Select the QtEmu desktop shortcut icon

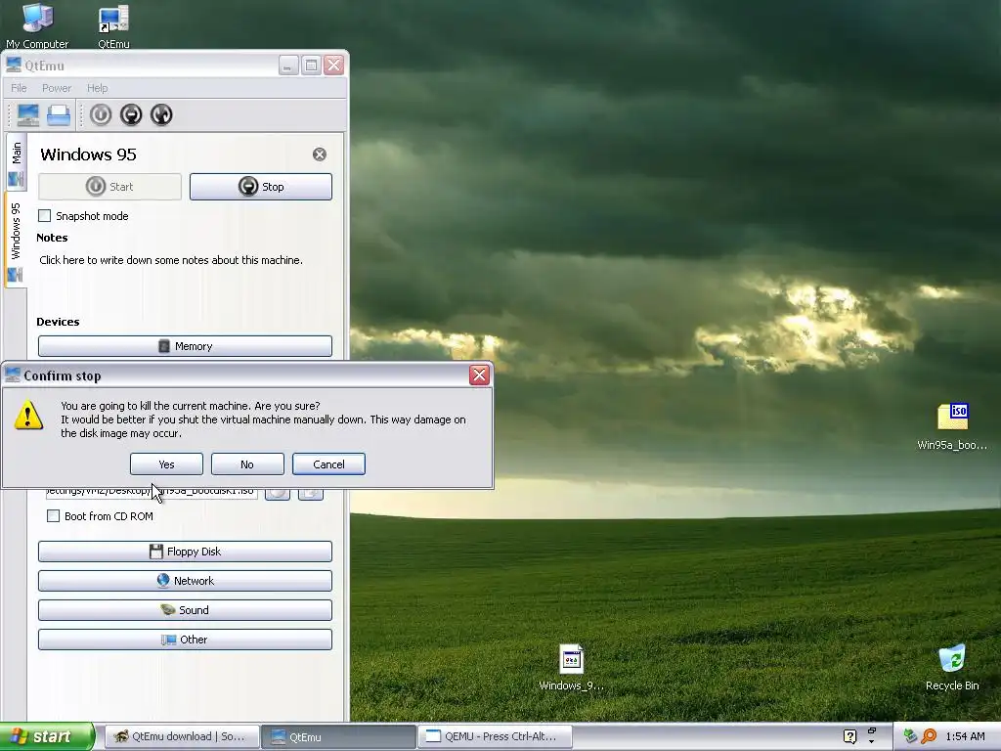click(x=113, y=25)
